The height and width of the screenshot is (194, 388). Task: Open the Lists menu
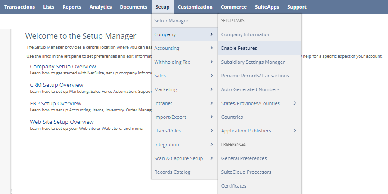click(49, 7)
